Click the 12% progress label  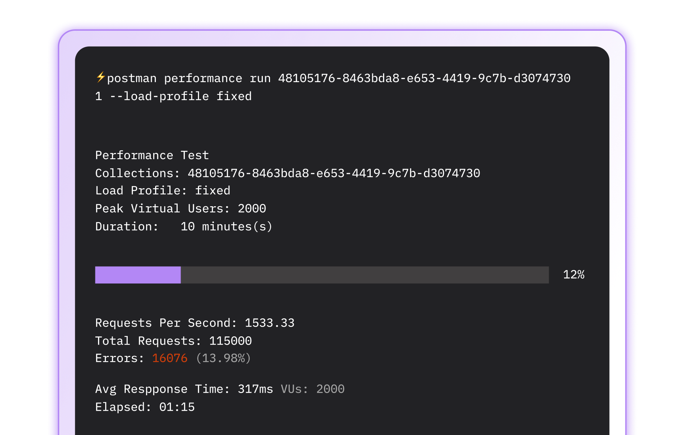pos(573,275)
